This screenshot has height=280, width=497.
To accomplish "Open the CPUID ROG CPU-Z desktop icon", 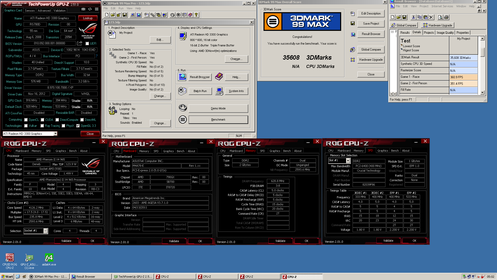I will pos(10,261).
